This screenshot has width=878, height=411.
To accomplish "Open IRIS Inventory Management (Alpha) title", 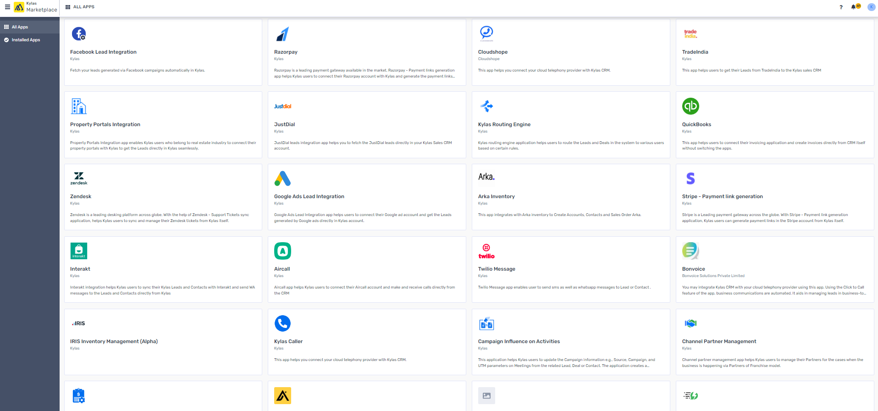I will (x=114, y=341).
